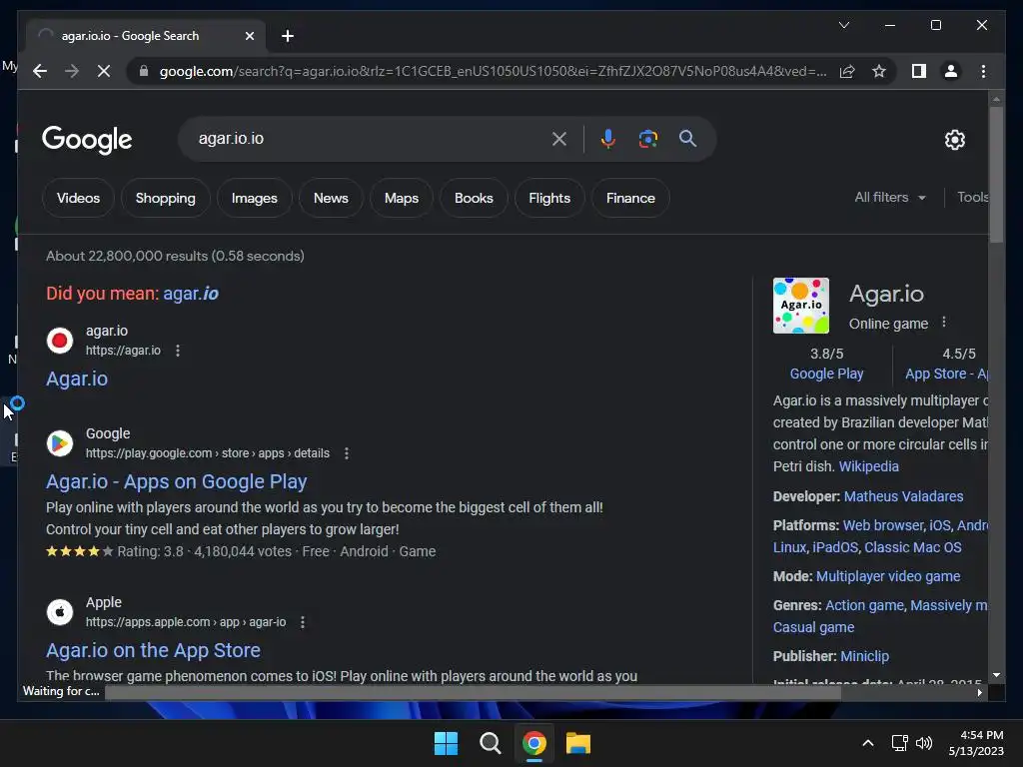This screenshot has width=1023, height=767.
Task: Open Agar.io - Apps on Google Play
Action: pyautogui.click(x=176, y=482)
